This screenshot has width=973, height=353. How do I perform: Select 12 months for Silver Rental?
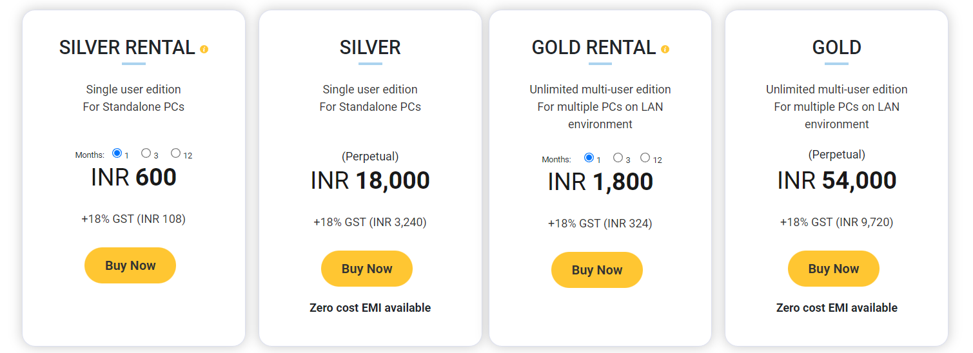pyautogui.click(x=175, y=153)
